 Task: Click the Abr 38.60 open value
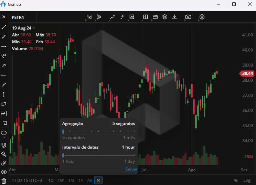(21, 35)
